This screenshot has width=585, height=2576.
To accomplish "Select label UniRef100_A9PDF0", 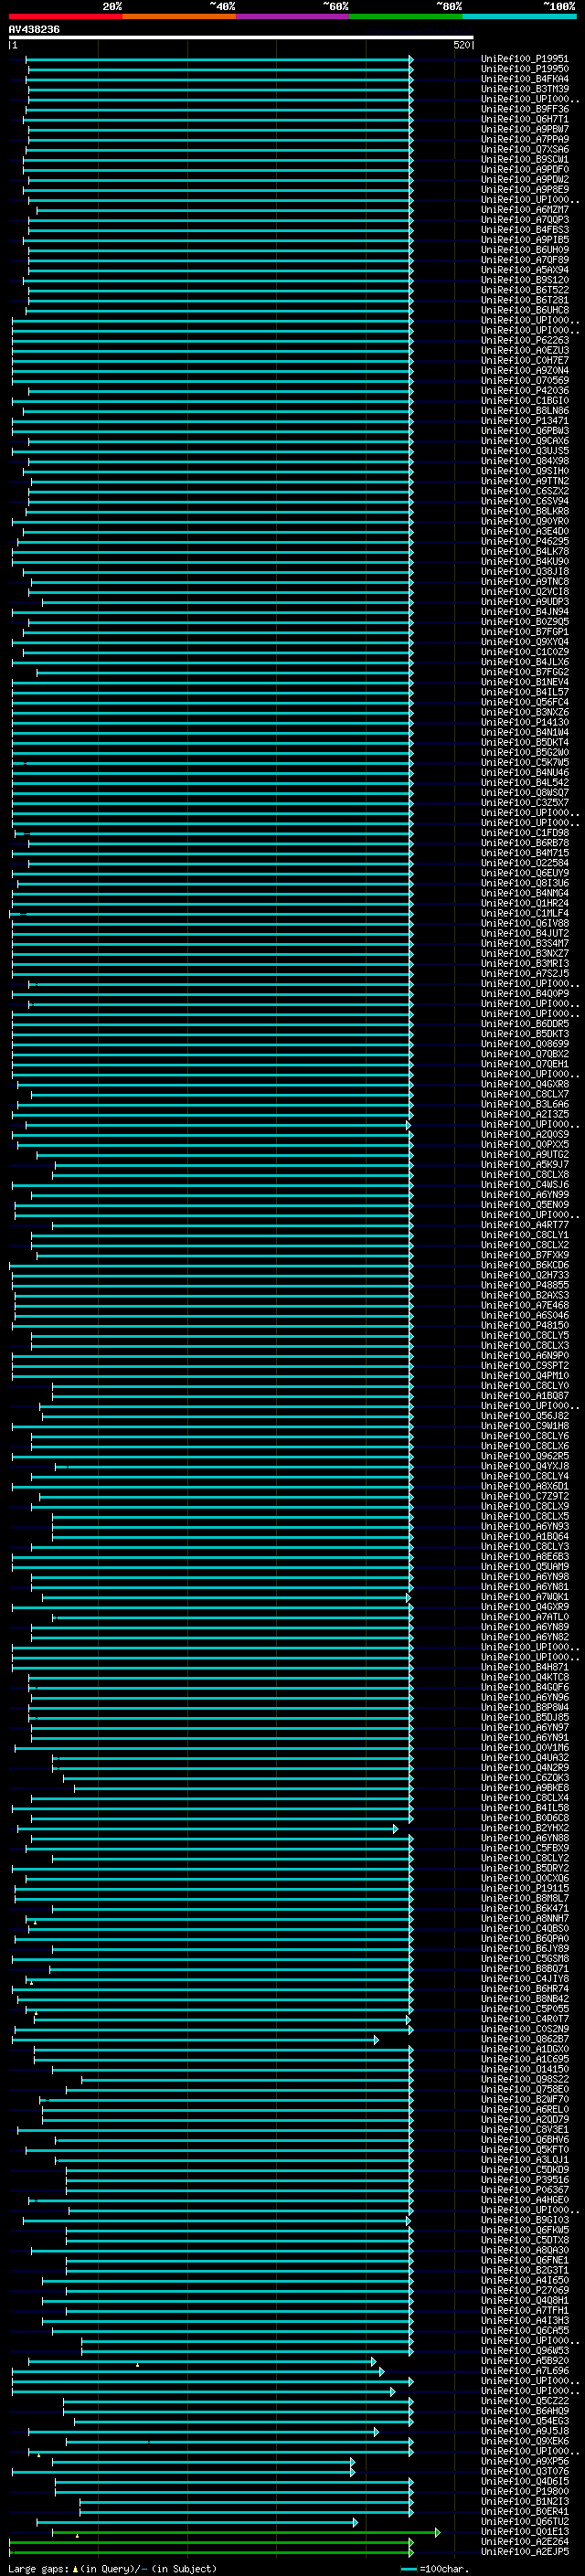I will tap(525, 169).
